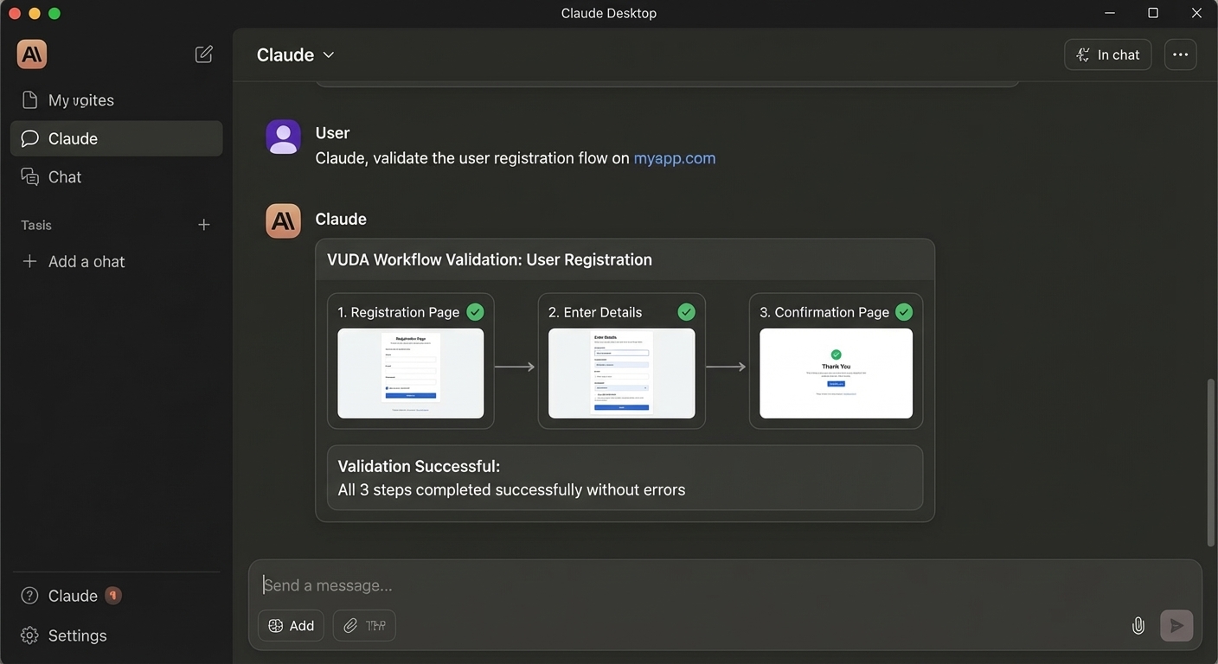Start a new chat with compose icon
The image size is (1218, 664).
click(x=204, y=54)
